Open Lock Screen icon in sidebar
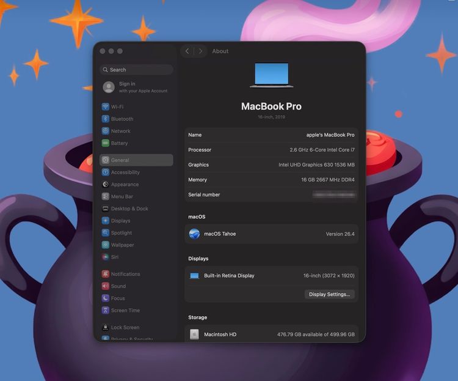Screen dimensions: 458x381 (x=106, y=327)
